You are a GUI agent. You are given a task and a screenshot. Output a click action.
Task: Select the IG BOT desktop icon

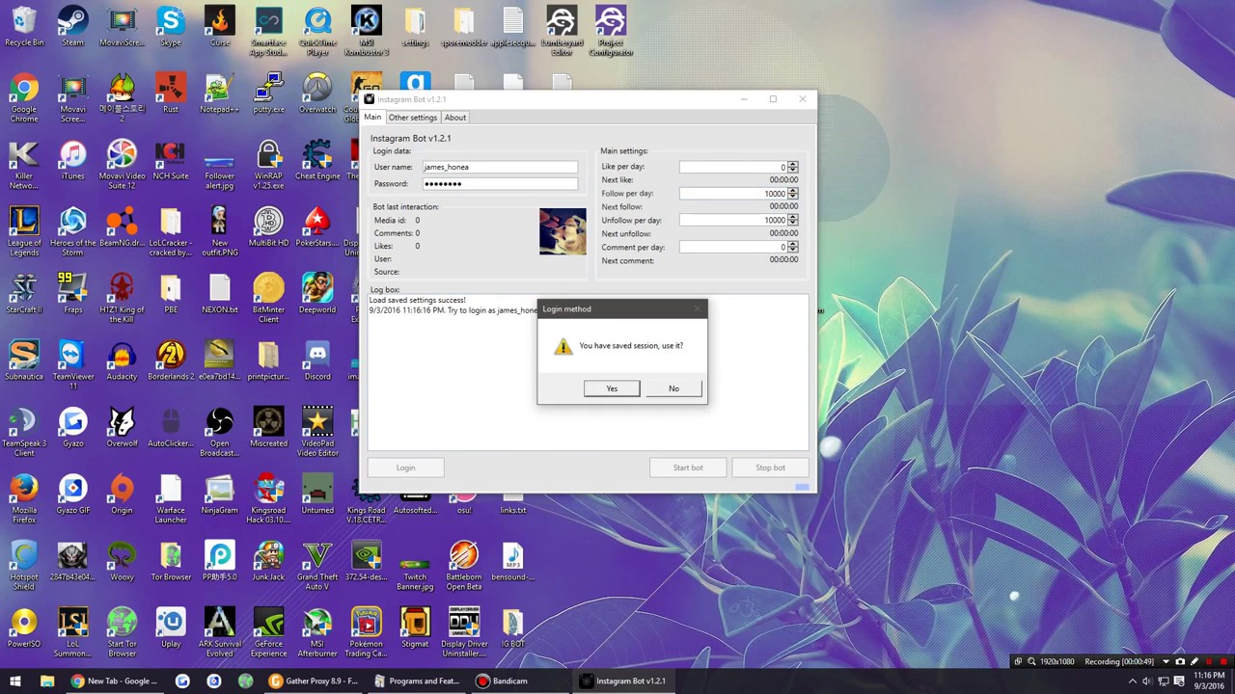512,627
